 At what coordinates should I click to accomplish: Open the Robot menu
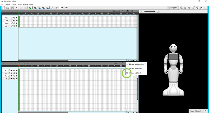click(25, 4)
